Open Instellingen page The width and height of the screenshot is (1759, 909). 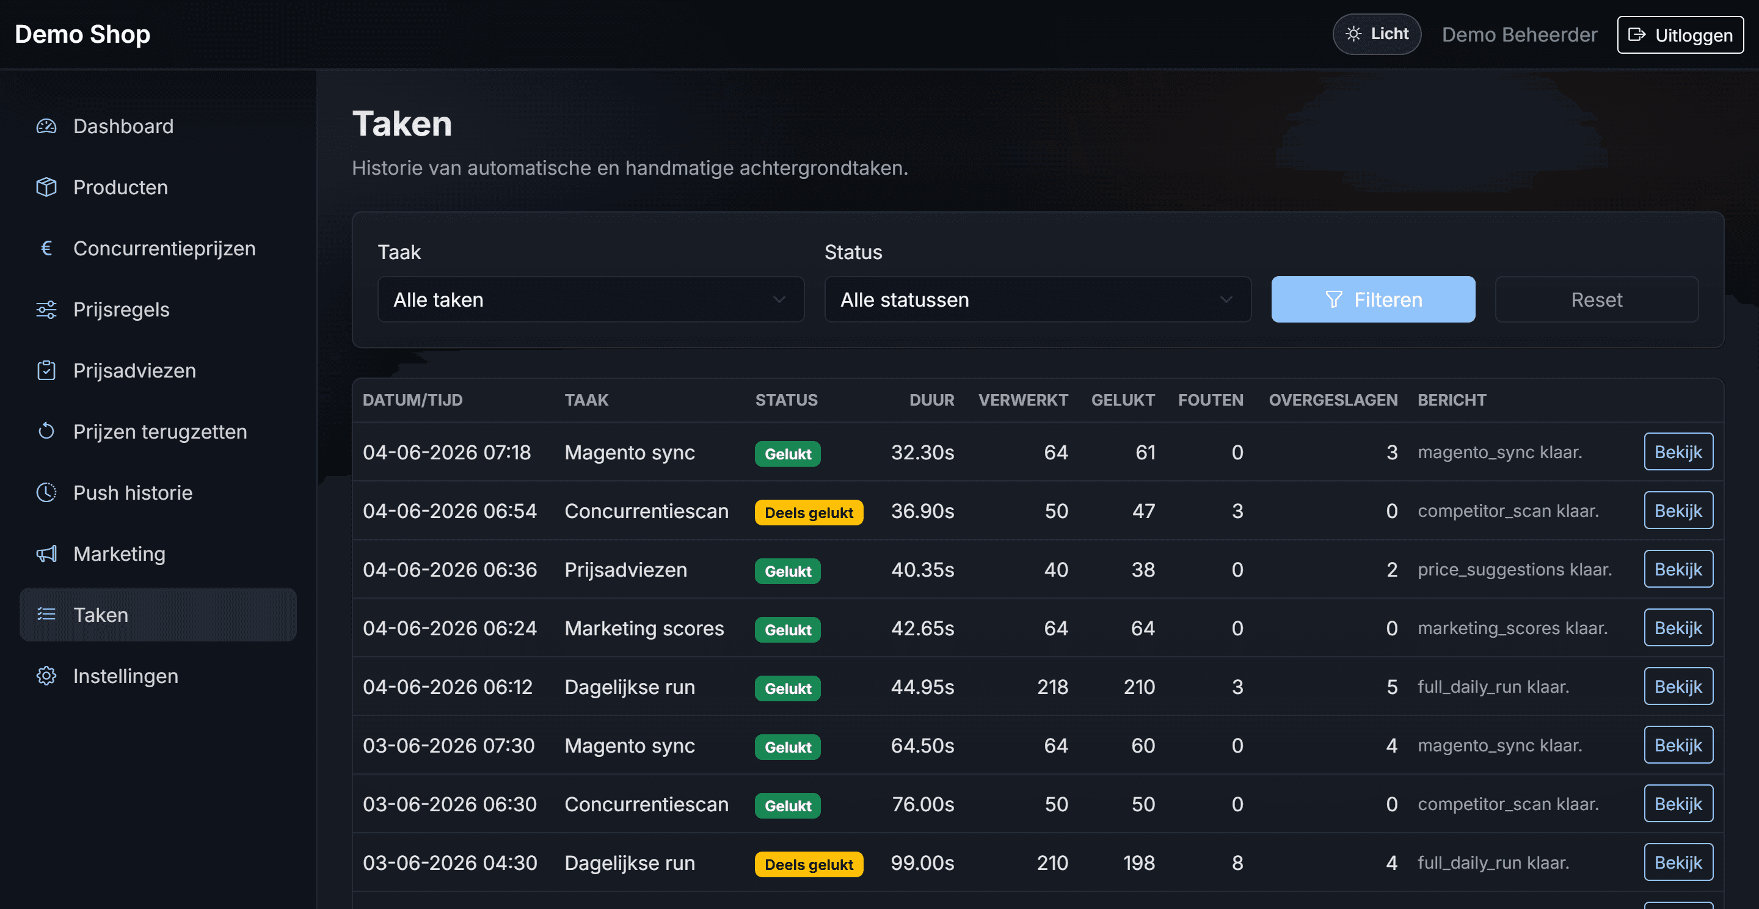[158, 676]
